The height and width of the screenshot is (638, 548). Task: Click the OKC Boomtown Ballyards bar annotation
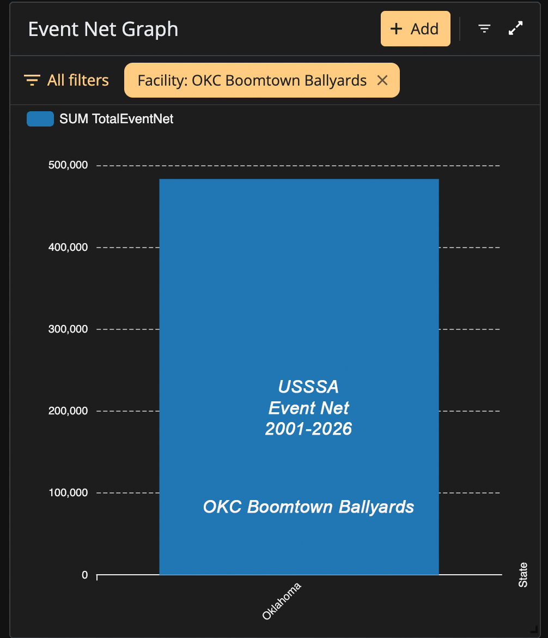click(x=308, y=507)
